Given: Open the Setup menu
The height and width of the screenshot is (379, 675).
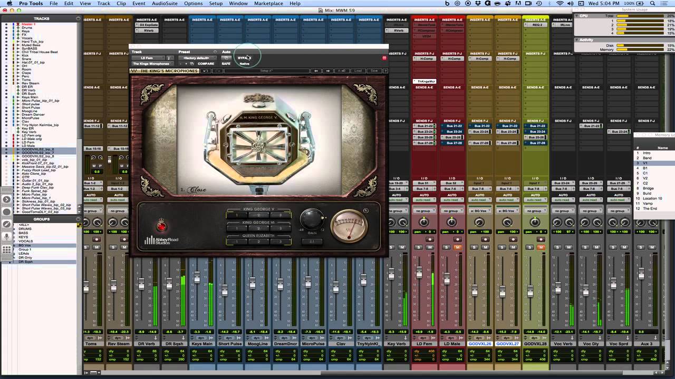Looking at the screenshot, I should click(216, 4).
